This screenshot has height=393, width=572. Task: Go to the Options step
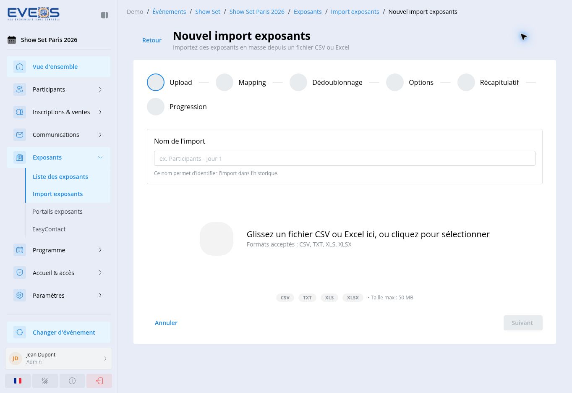click(x=410, y=82)
